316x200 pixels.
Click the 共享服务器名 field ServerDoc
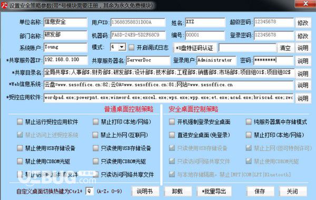148,60
